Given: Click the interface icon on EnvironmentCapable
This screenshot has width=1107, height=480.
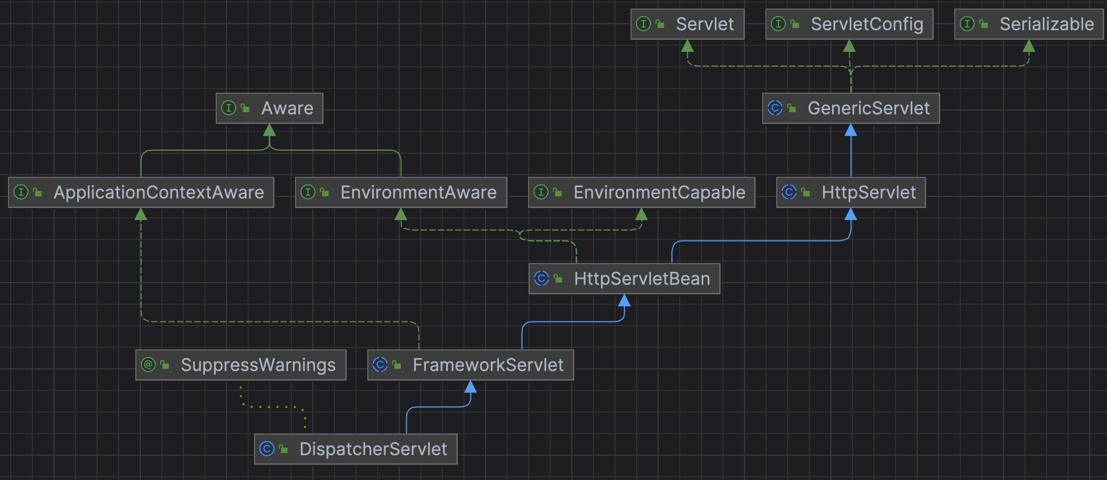Looking at the screenshot, I should (541, 192).
